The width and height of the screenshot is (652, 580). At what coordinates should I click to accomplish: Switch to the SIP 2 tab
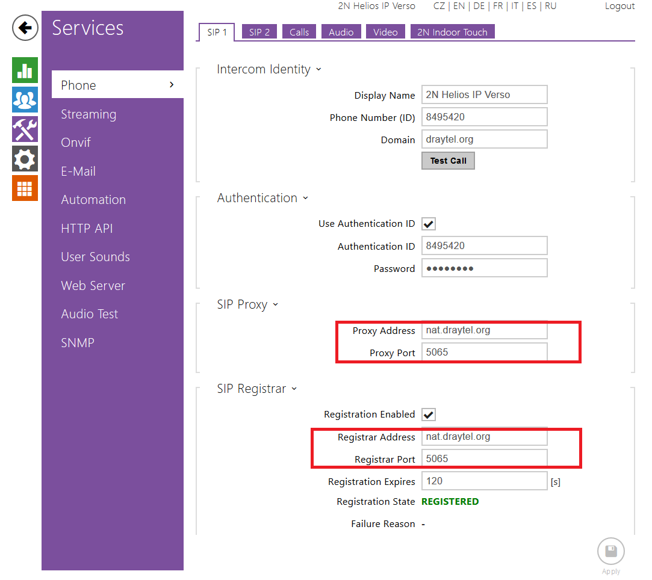tap(259, 32)
